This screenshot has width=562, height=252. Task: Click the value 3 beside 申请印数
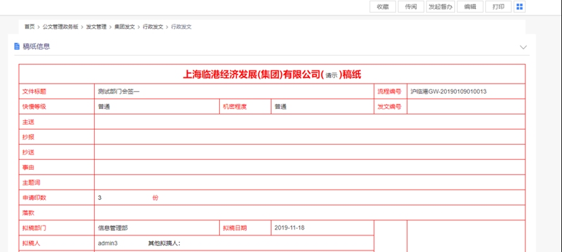click(x=100, y=197)
